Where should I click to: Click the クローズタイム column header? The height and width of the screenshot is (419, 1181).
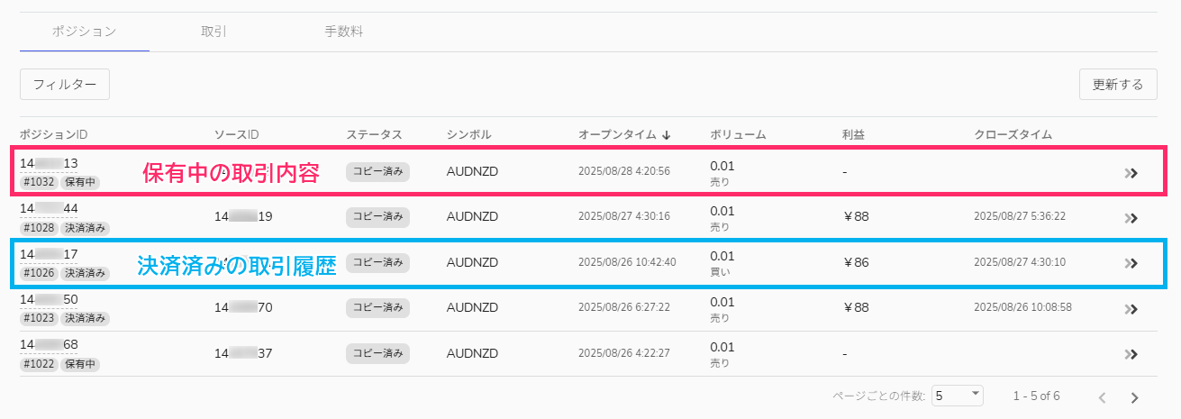coord(1013,135)
